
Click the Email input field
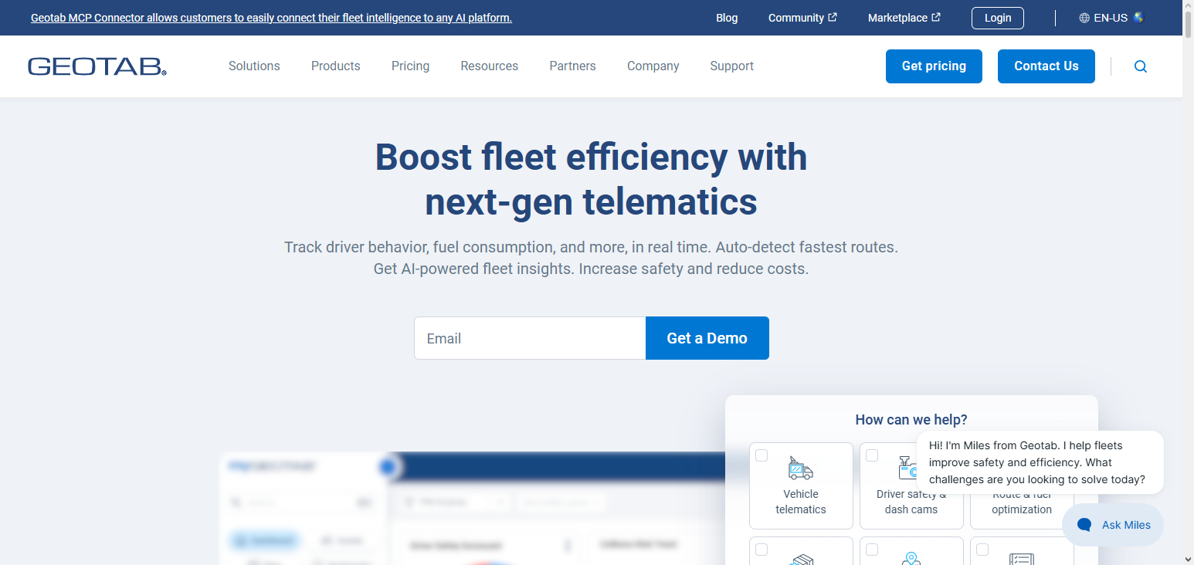(530, 338)
